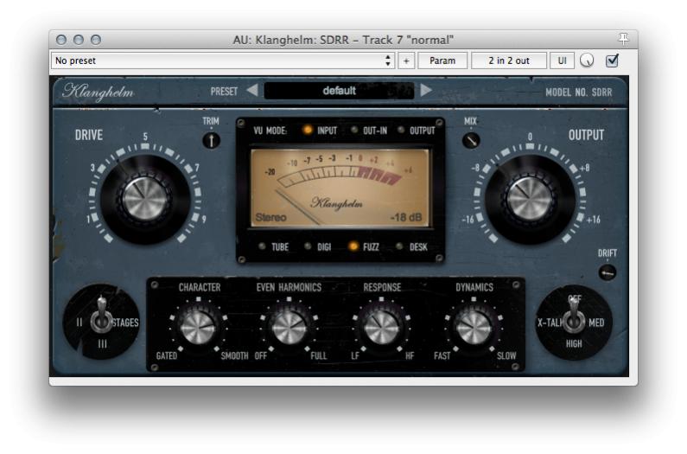Open the No preset dropdown
687x454 pixels.
tap(223, 61)
